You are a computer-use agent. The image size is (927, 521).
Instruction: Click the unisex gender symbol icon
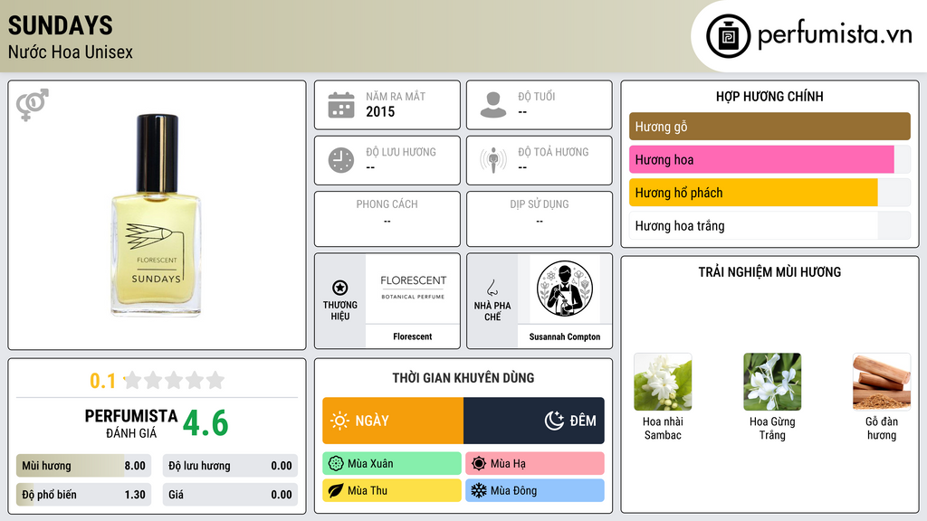33,105
